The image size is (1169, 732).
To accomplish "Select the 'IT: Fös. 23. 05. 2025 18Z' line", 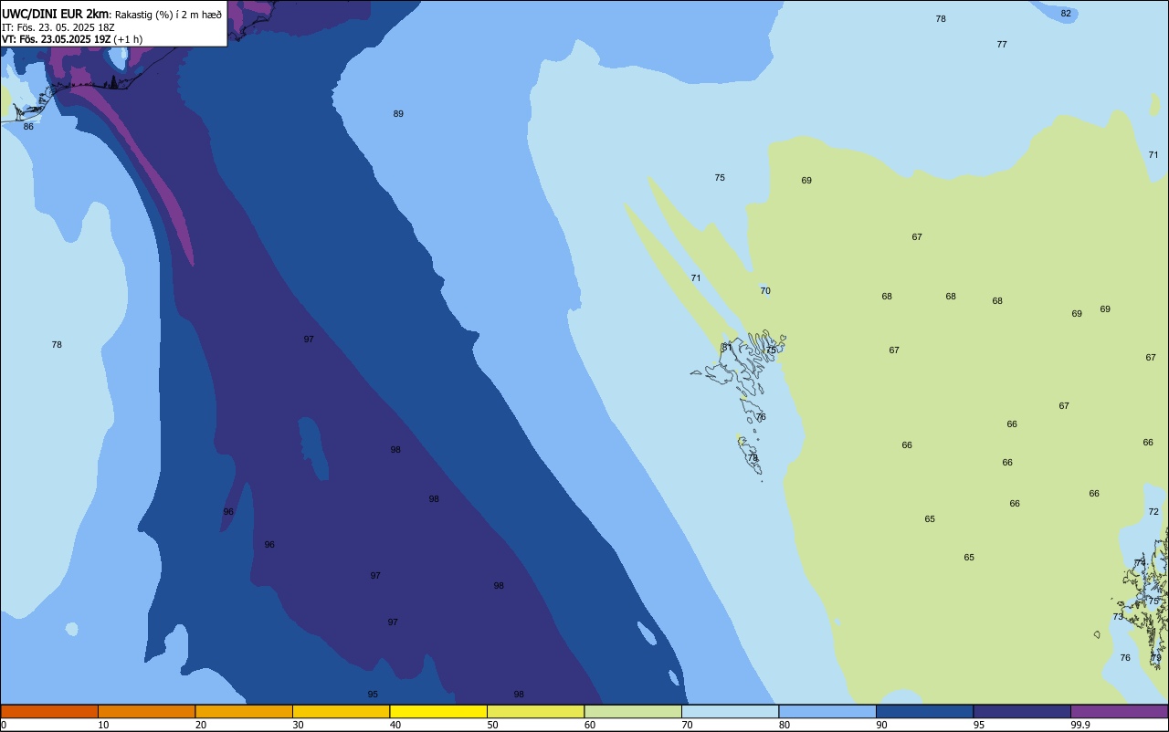I will tap(58, 26).
